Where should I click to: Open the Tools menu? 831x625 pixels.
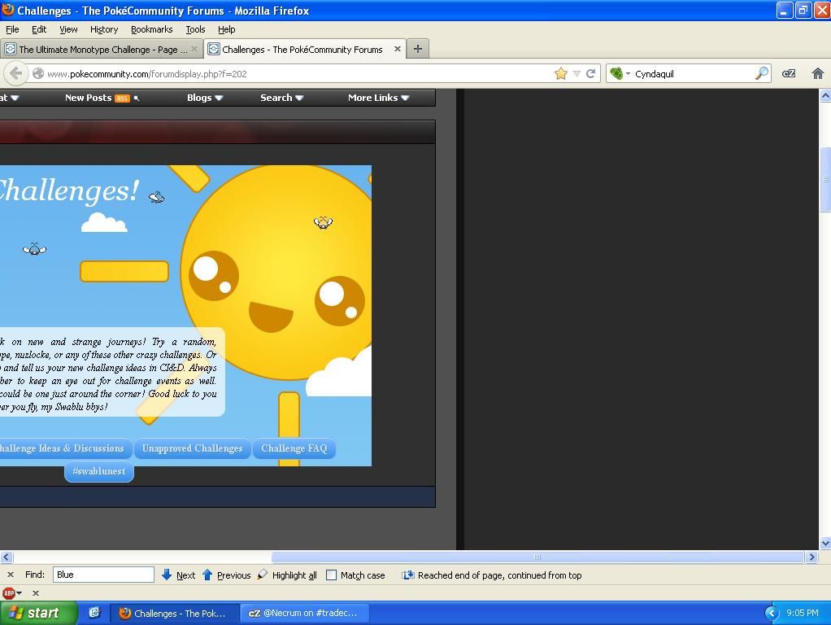[195, 29]
